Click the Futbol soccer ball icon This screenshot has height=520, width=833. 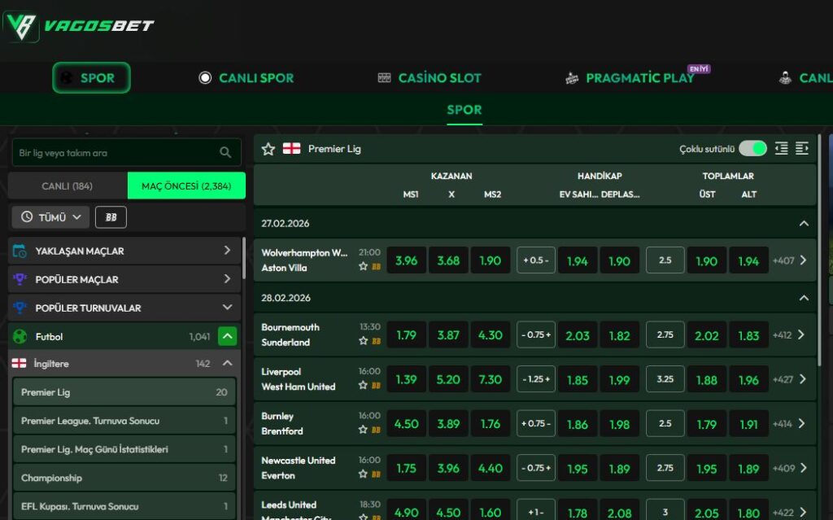[20, 337]
